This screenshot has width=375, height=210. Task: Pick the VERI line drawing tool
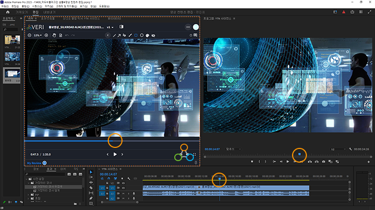tap(114, 35)
